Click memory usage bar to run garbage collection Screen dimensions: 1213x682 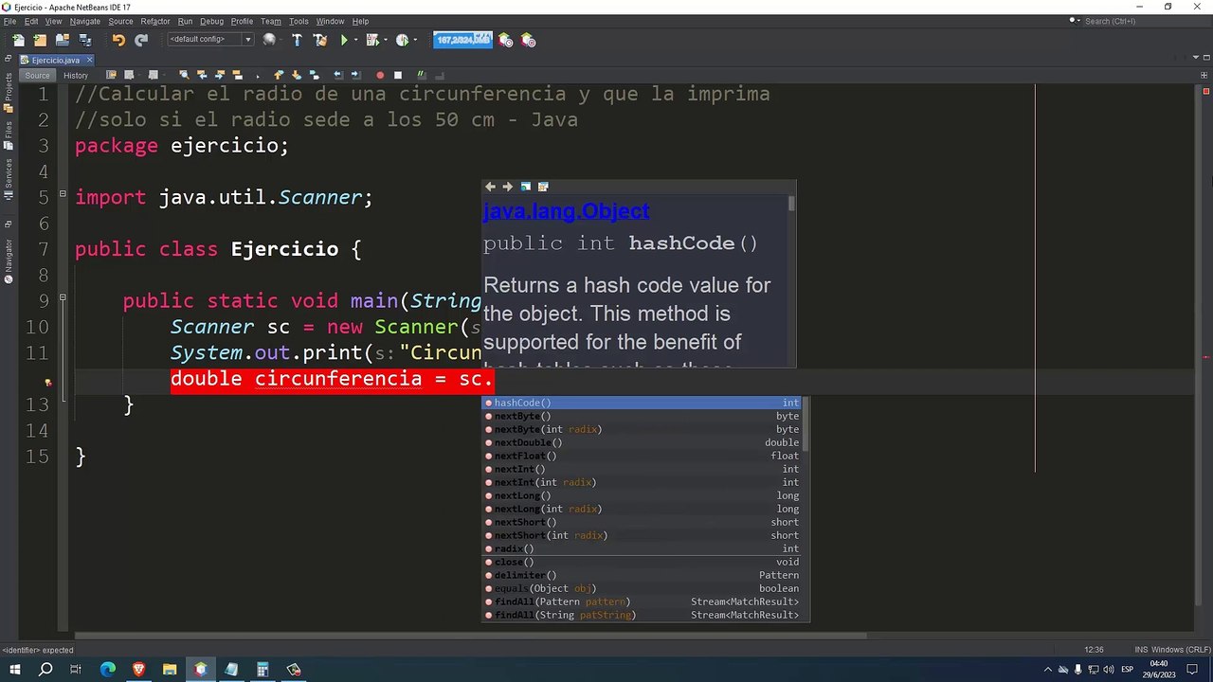[x=462, y=40]
